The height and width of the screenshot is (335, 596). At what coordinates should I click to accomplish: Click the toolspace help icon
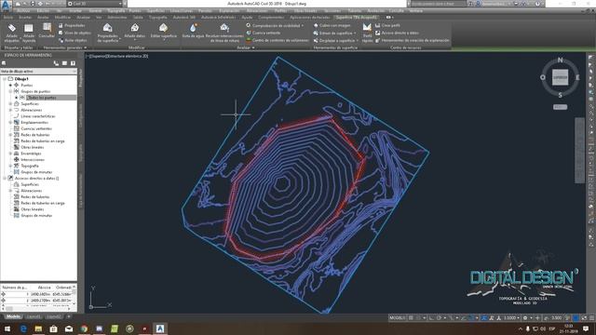click(x=73, y=63)
